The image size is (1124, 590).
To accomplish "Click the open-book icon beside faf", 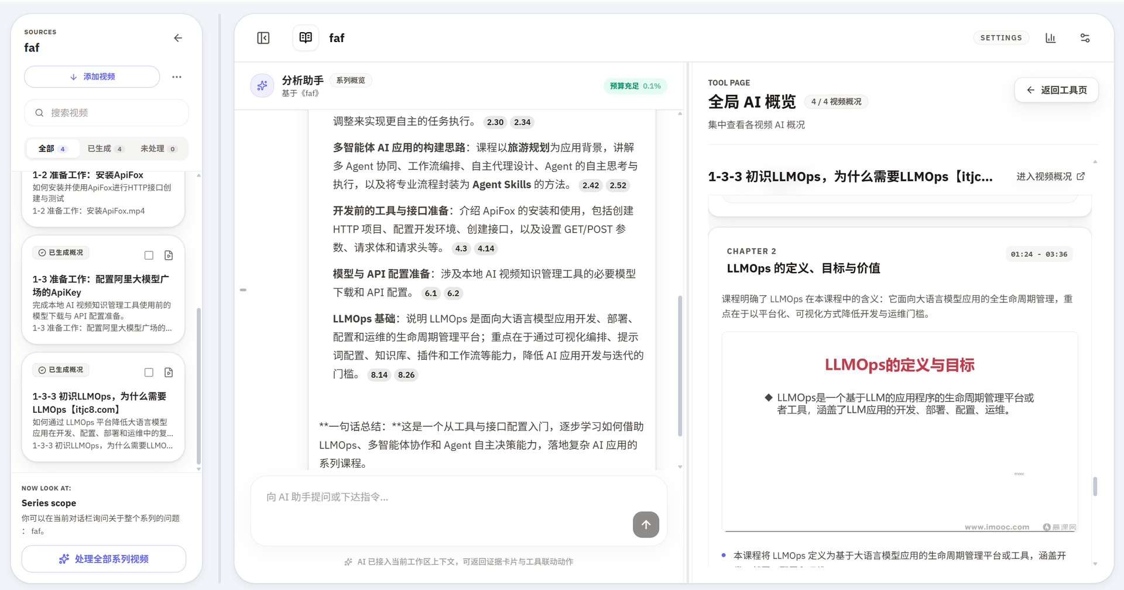I will click(x=306, y=38).
